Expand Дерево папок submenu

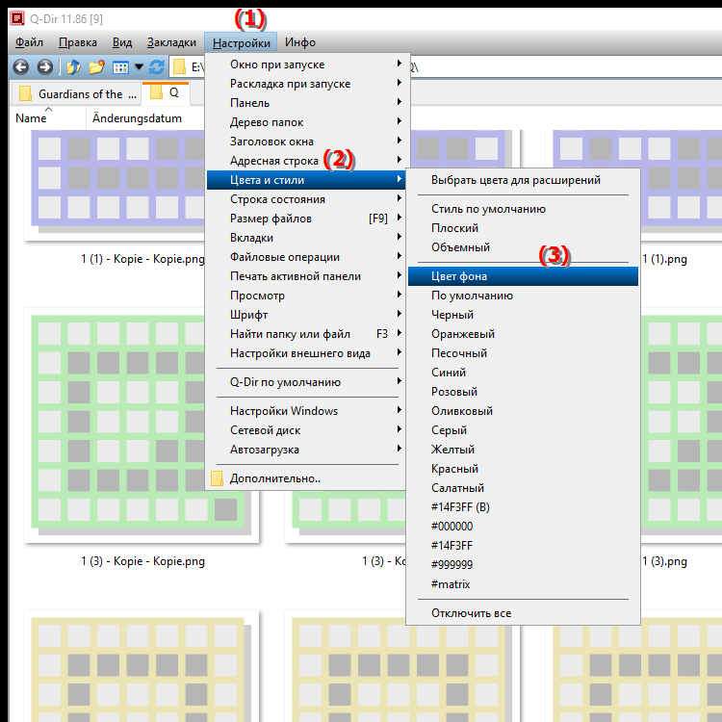coord(306,122)
